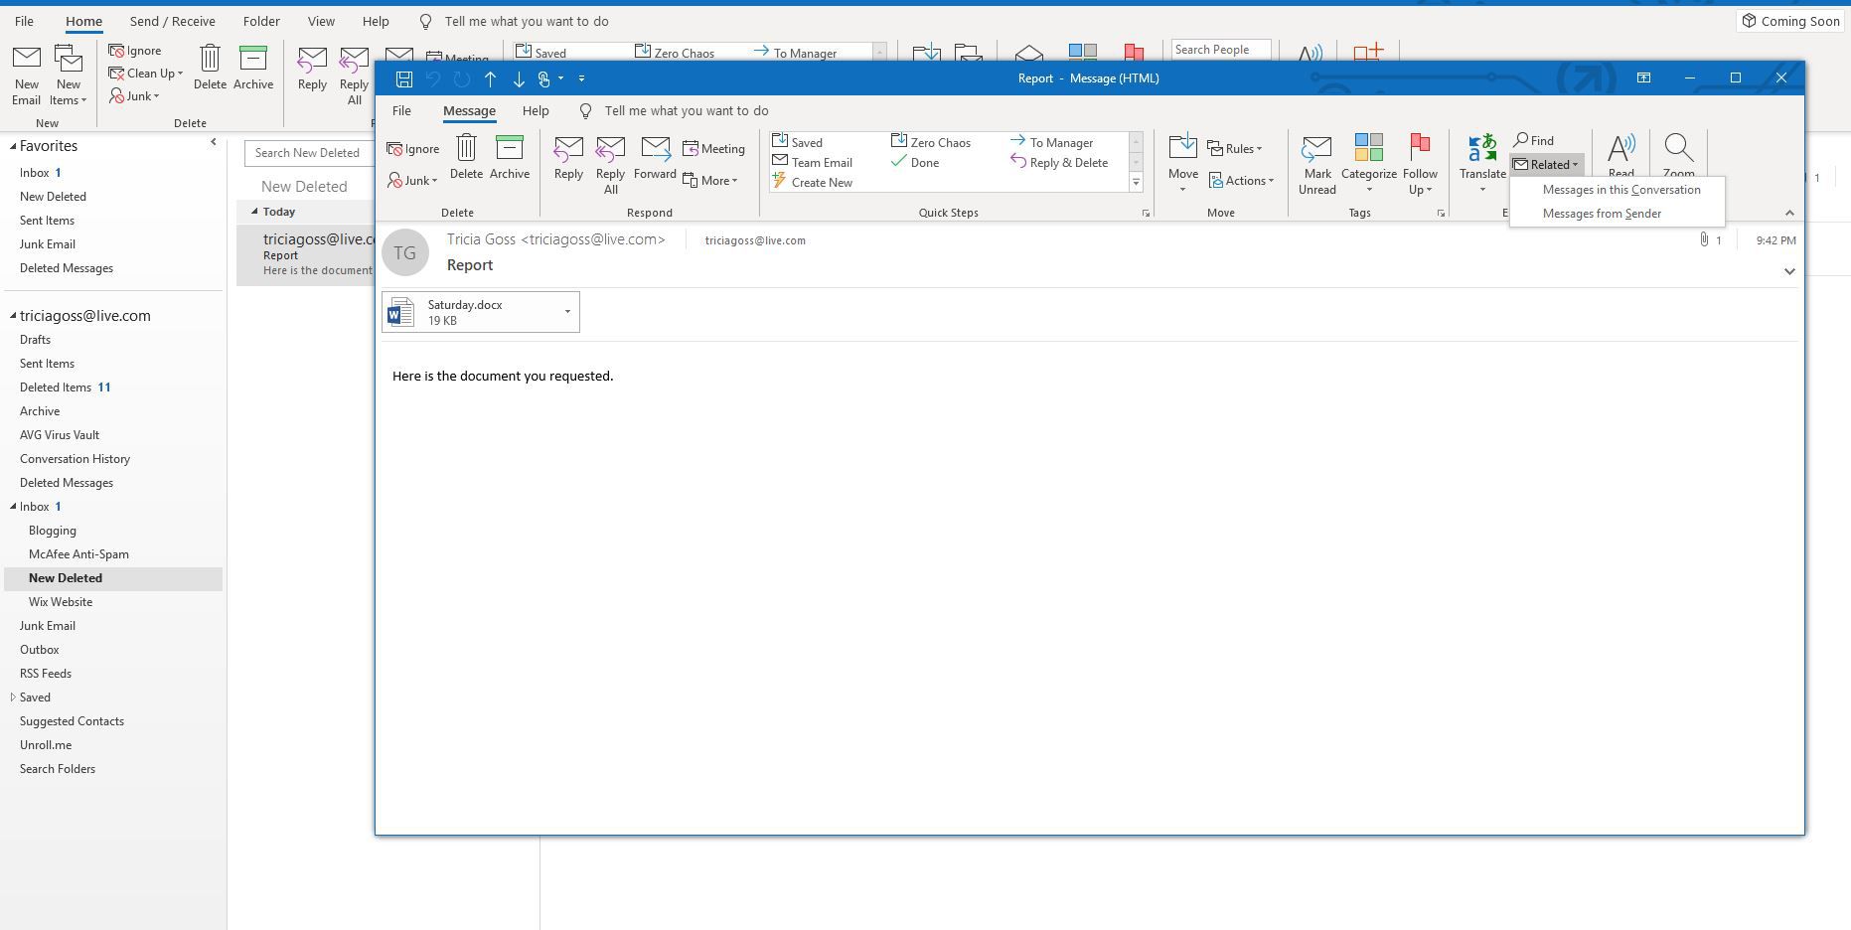
Task: Open the Follow Up flag dropdown
Action: click(1420, 165)
